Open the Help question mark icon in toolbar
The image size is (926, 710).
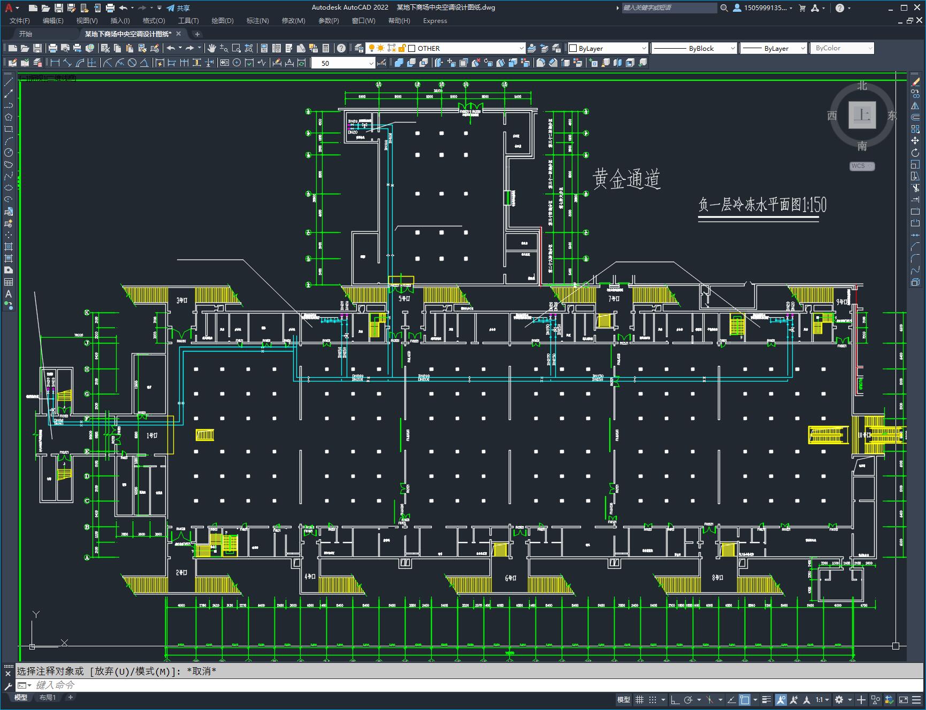(341, 48)
